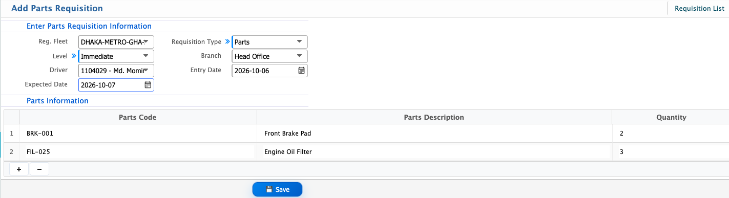Image resolution: width=729 pixels, height=198 pixels.
Task: Select the Quantity column header
Action: click(671, 117)
